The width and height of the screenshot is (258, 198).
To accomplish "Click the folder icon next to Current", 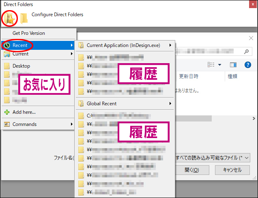I will click(x=7, y=54).
